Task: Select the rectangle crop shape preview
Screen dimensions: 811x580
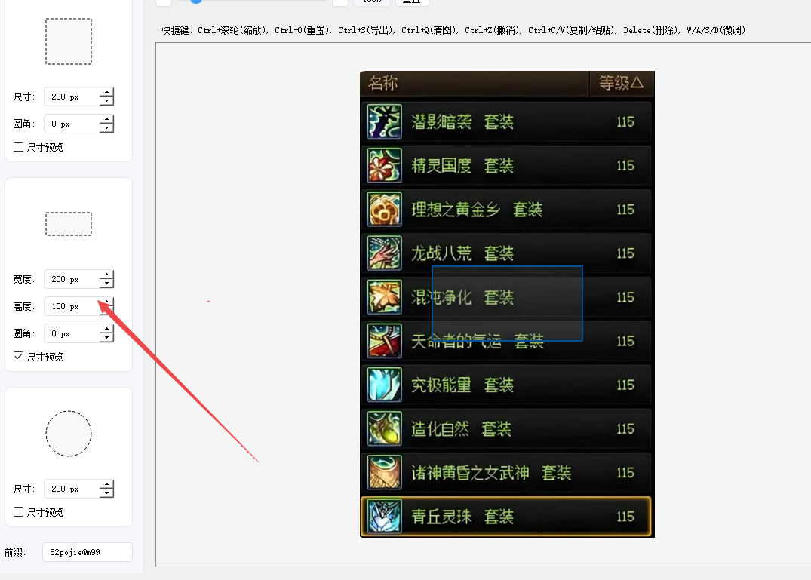Action: click(x=69, y=224)
